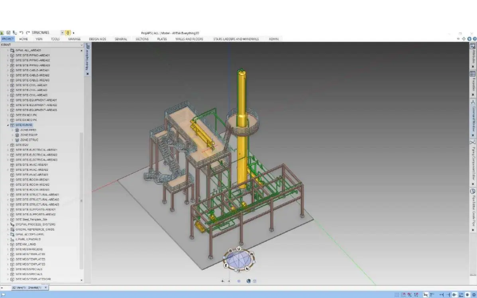Click the next view arrow below the compass
Image resolution: width=477 pixels, height=298 pixels.
pyautogui.click(x=229, y=281)
